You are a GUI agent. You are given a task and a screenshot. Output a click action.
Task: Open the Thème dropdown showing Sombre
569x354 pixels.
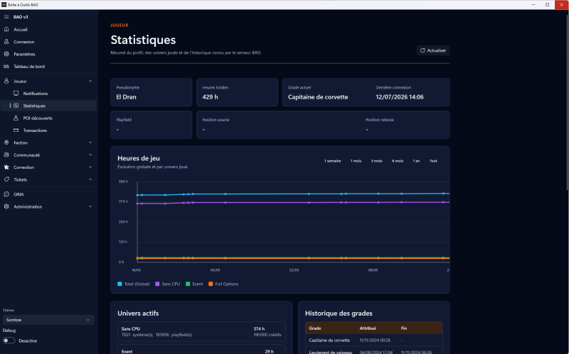click(x=48, y=320)
